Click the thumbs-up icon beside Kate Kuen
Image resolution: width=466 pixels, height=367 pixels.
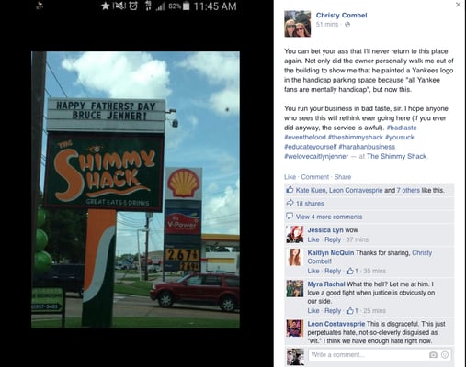(x=290, y=190)
